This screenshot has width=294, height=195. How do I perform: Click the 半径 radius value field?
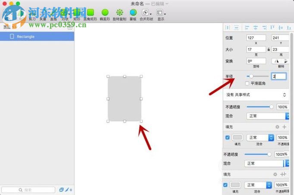(x=279, y=76)
